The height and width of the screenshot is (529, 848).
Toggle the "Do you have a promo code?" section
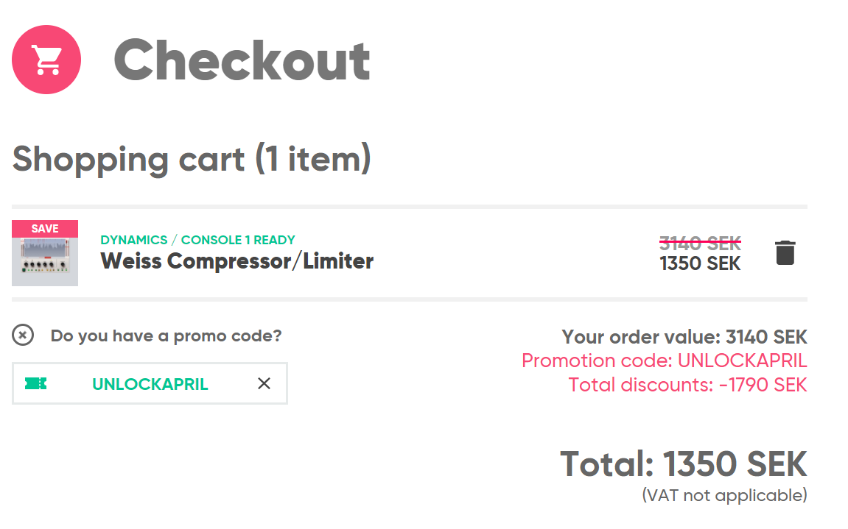[x=166, y=336]
